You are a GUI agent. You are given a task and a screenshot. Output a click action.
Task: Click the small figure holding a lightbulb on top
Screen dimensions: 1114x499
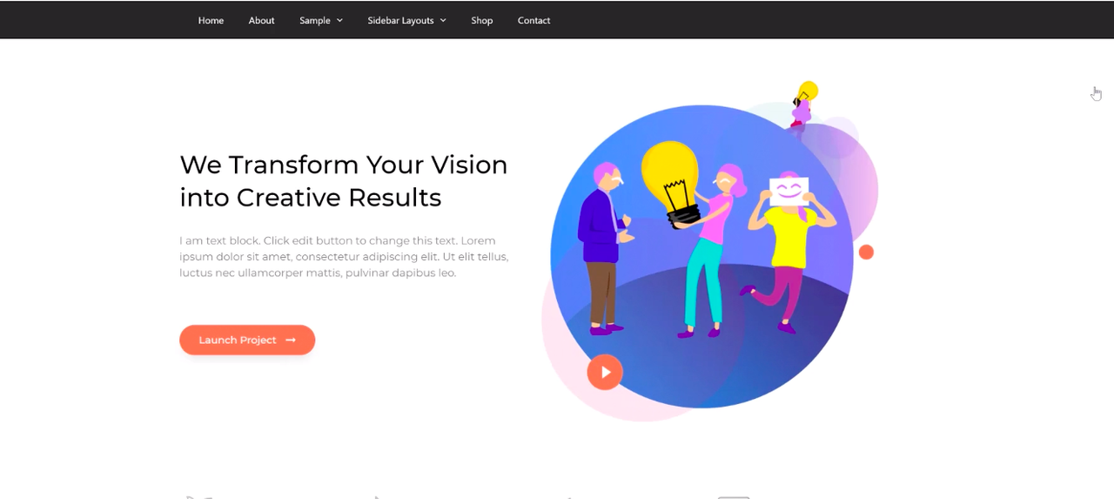pos(803,104)
